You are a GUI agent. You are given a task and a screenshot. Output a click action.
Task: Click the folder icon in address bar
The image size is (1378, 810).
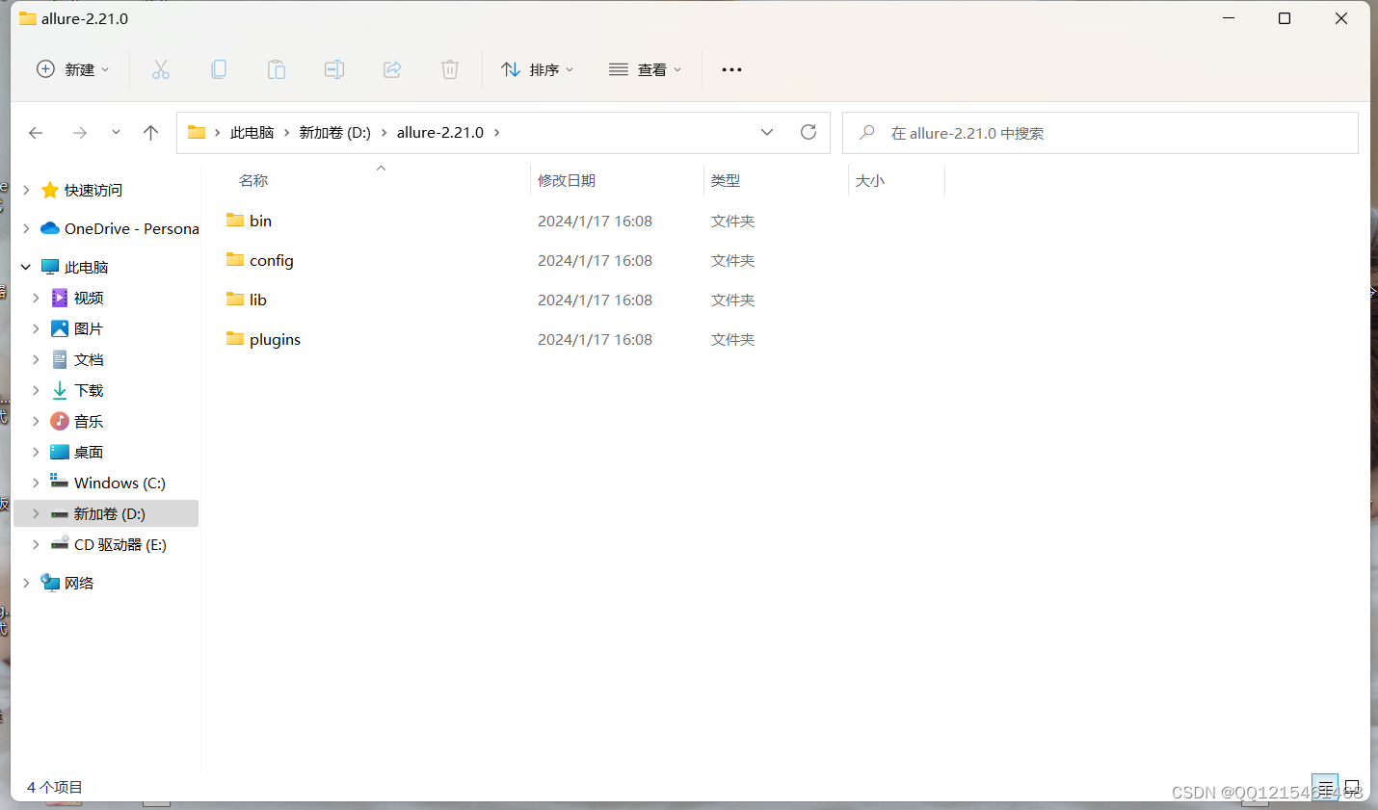pos(197,132)
